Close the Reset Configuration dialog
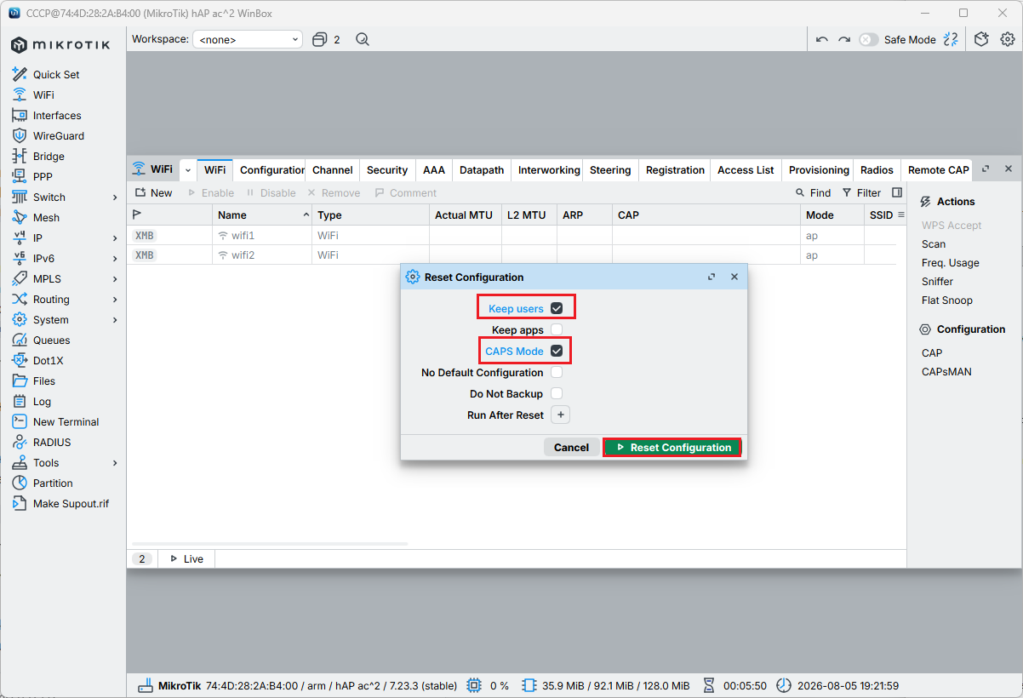Screen dimensions: 1023x698 coord(734,277)
